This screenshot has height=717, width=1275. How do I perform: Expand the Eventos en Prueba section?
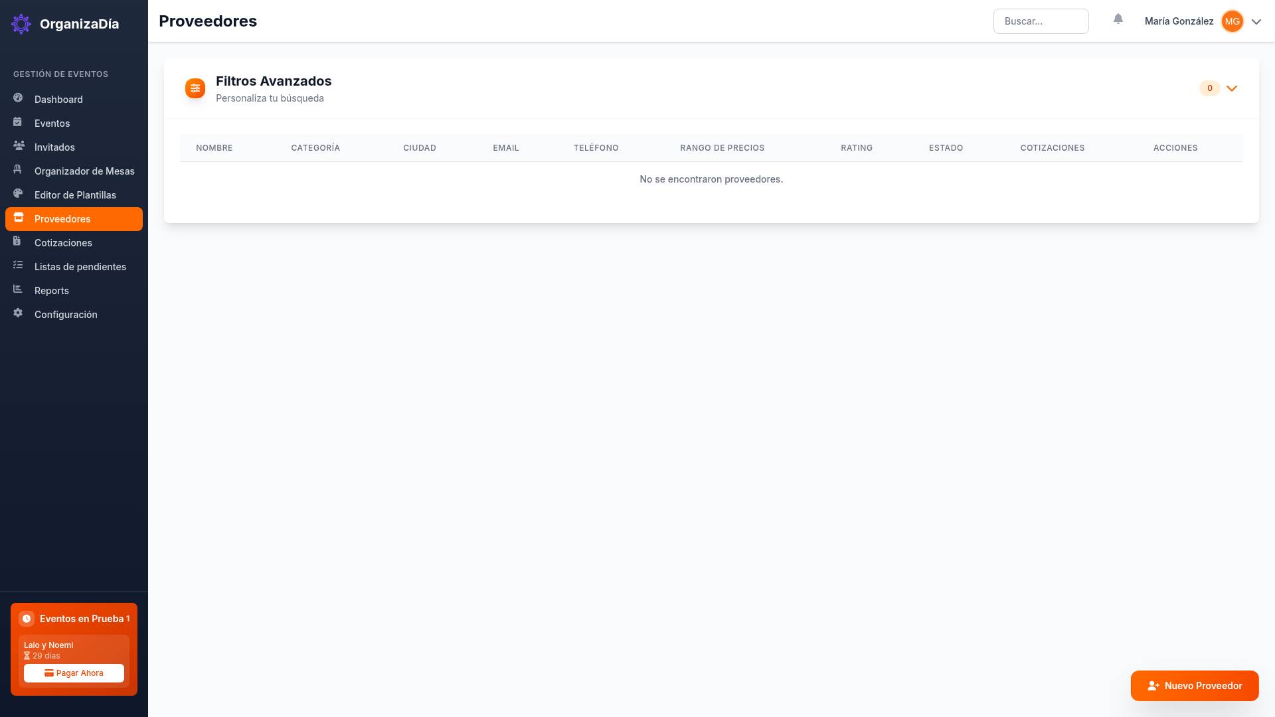(x=74, y=618)
